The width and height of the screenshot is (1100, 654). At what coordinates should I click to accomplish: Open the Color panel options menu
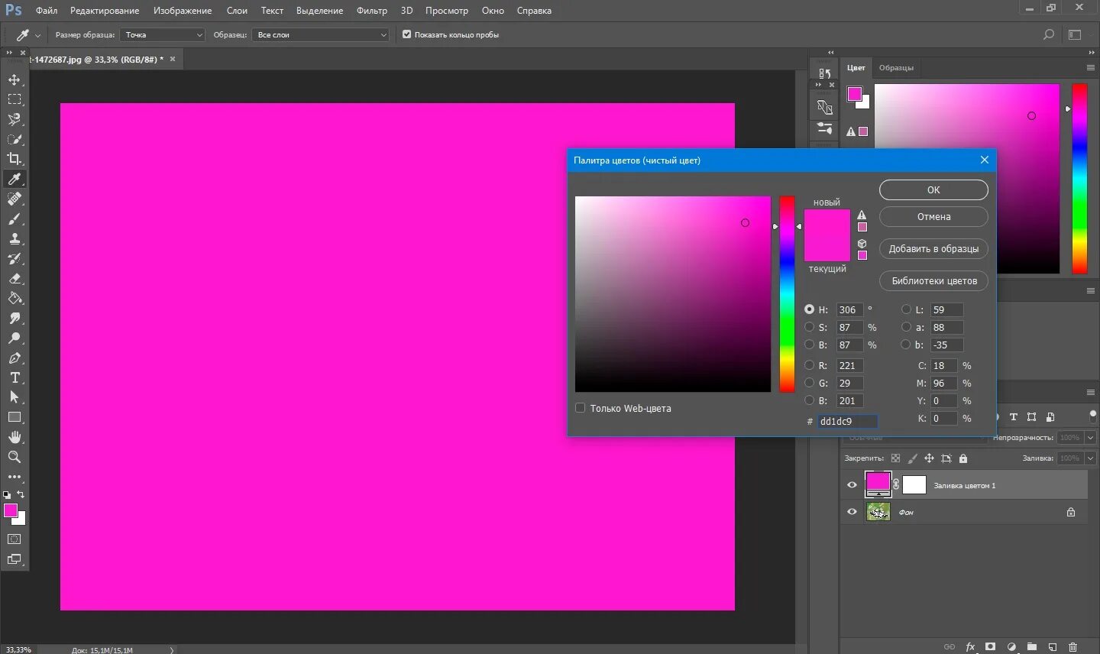click(1090, 67)
